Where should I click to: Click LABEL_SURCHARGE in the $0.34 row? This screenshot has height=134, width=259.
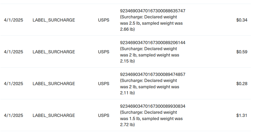54,20
